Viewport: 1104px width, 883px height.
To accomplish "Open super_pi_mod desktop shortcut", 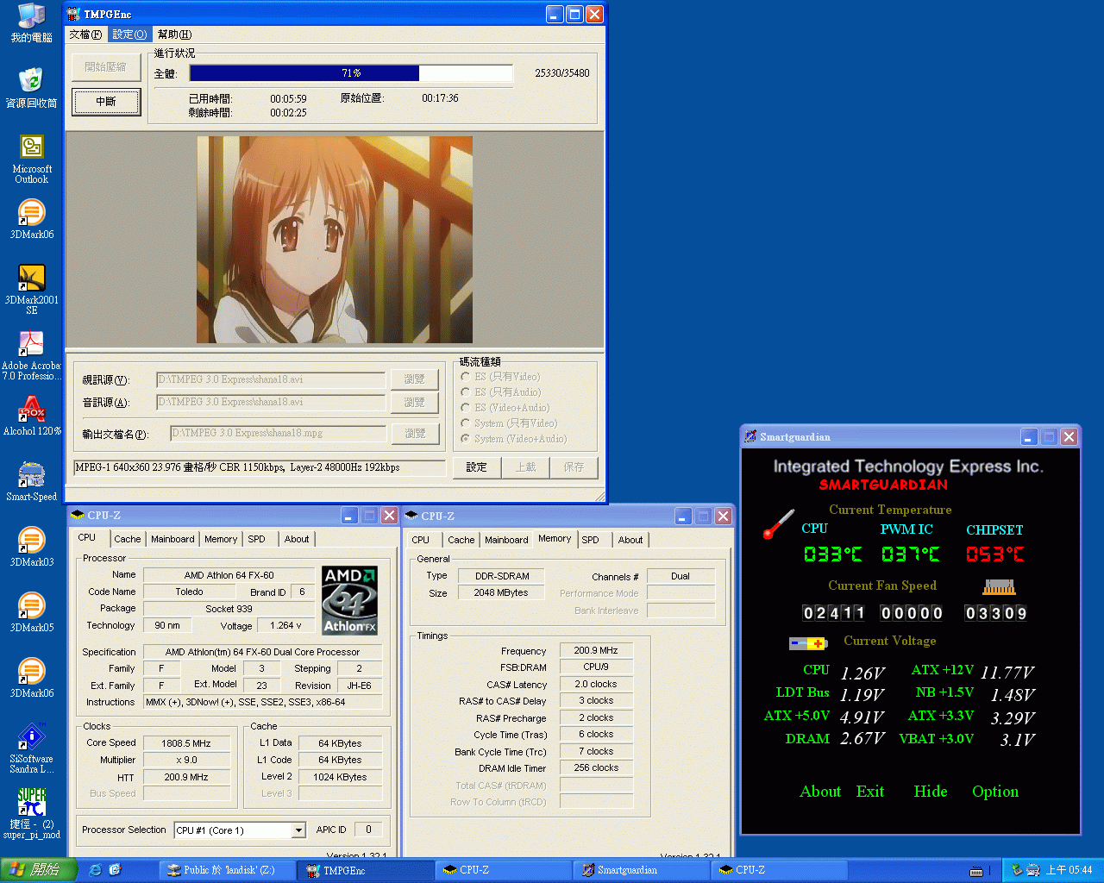I will [x=31, y=814].
